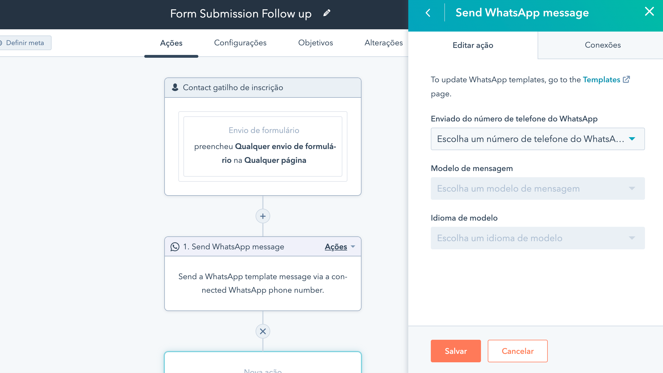Click the target icon on Definir meta

click(1, 43)
